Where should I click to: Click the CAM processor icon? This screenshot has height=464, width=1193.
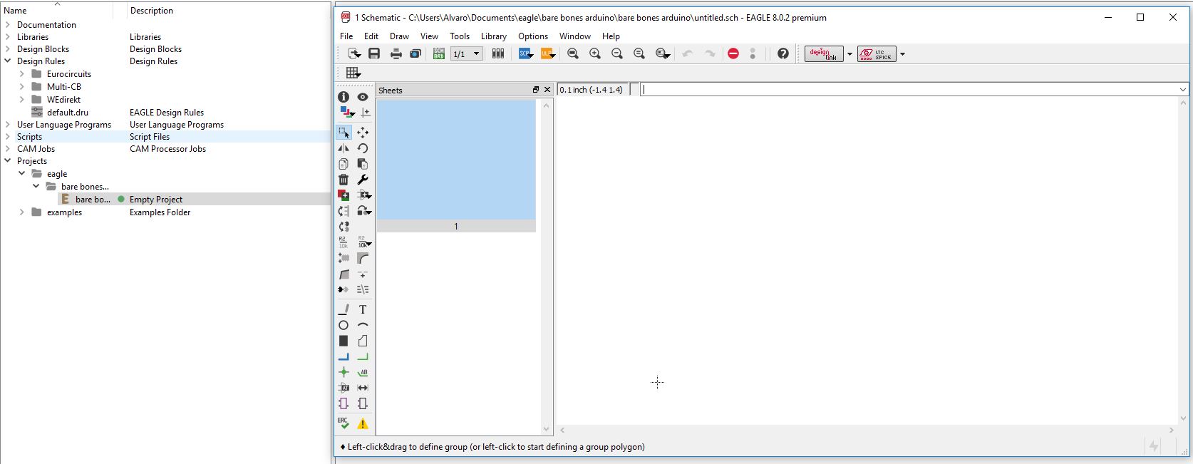pos(415,53)
